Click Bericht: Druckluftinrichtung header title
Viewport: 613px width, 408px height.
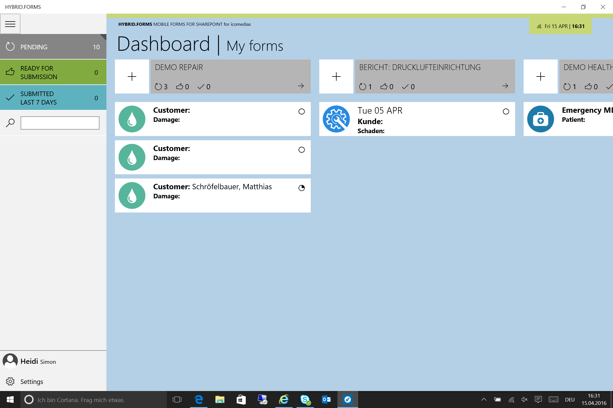point(420,67)
